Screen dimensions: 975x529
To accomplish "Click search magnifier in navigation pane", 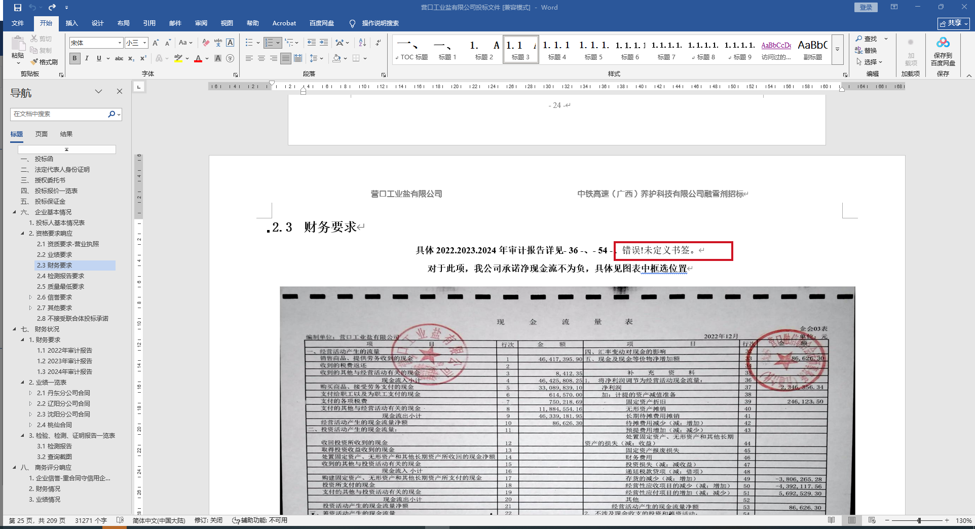I will [111, 114].
